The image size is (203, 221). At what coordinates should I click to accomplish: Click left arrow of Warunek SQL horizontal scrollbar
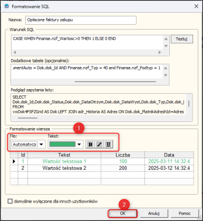[x=15, y=52]
